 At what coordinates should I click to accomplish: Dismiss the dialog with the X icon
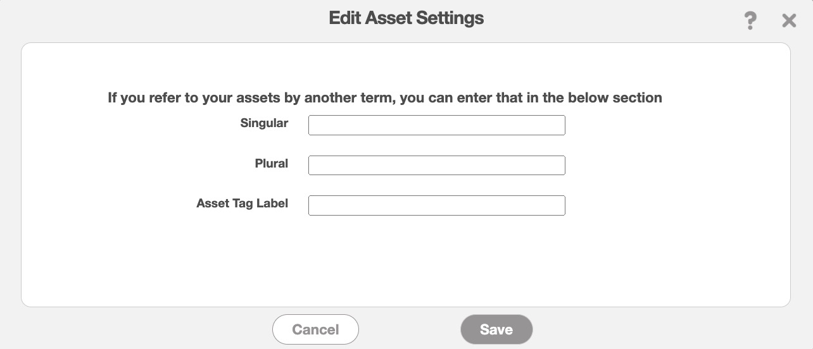point(789,21)
